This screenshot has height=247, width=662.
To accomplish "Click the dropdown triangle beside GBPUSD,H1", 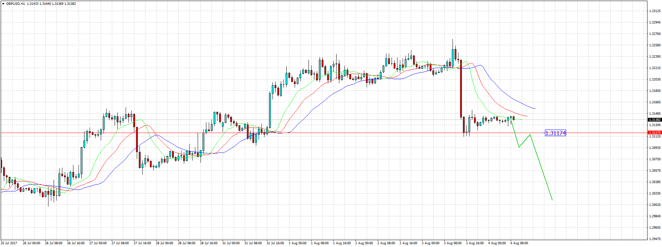I will [x=3, y=4].
